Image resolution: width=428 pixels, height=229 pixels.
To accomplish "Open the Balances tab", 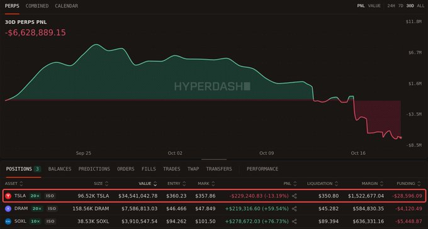I will (x=60, y=169).
